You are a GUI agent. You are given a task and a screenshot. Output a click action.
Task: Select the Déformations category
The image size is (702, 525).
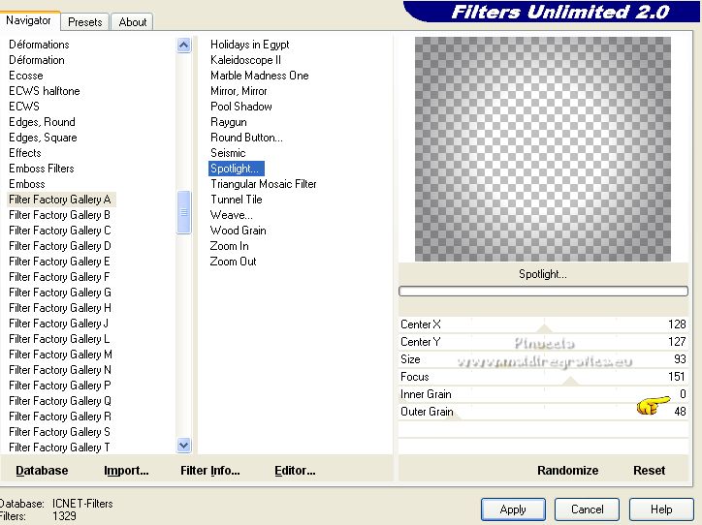39,45
